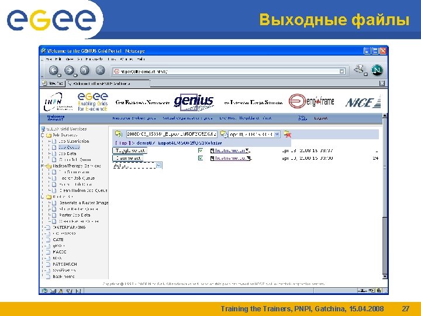This screenshot has height=316, width=421.
Task: Go back with the browser Back arrow
Action: pyautogui.click(x=53, y=70)
